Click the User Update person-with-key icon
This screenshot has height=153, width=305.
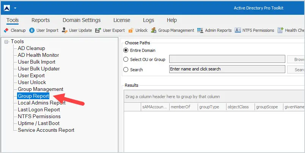(x=64, y=30)
